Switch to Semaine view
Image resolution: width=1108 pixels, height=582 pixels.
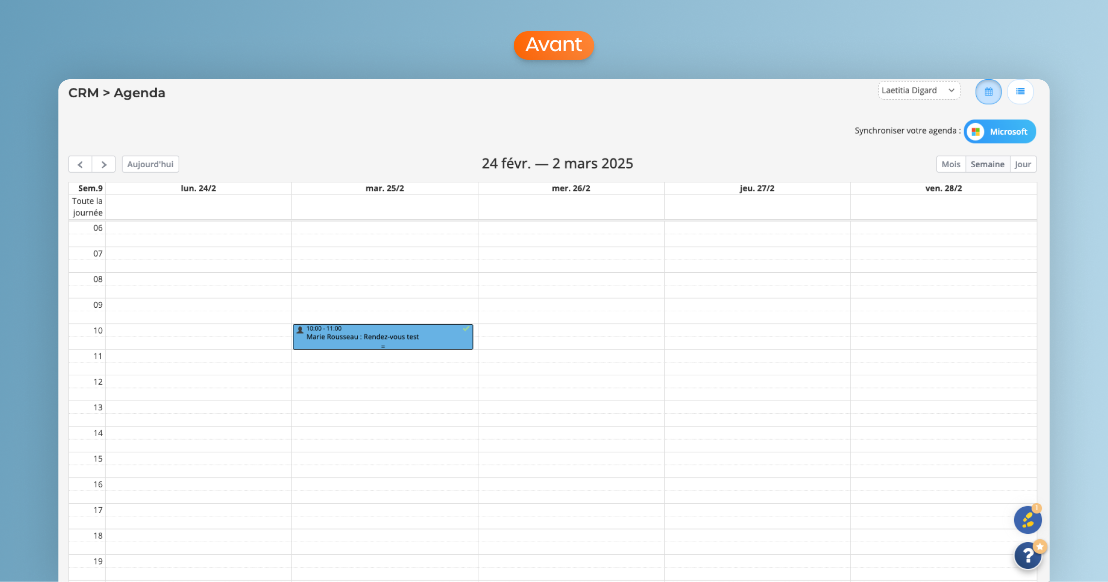coord(987,164)
